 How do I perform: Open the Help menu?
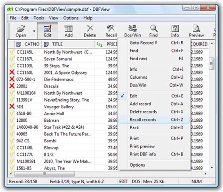click(88, 18)
